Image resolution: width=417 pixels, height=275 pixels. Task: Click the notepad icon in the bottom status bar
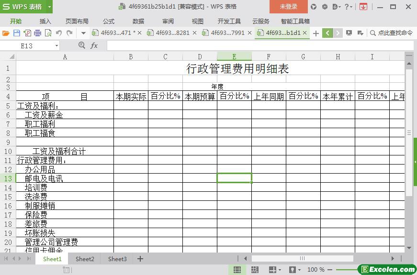66,270
